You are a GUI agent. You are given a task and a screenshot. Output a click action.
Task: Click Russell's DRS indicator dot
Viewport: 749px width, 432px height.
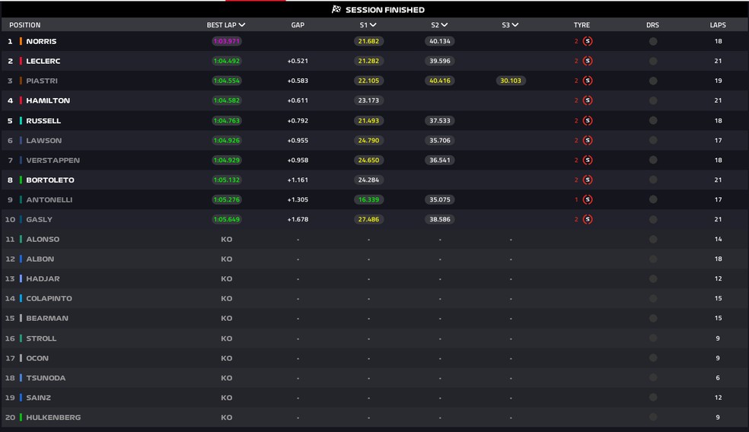(x=653, y=121)
